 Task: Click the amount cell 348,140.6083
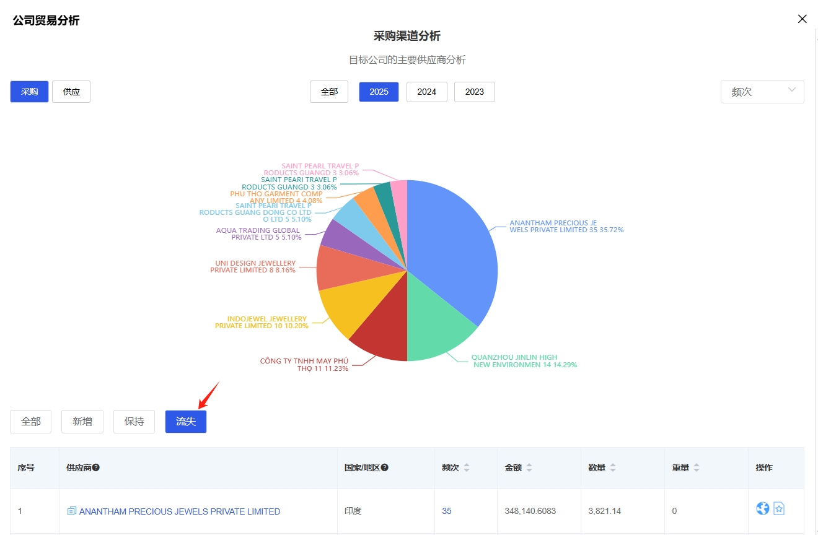tap(530, 511)
